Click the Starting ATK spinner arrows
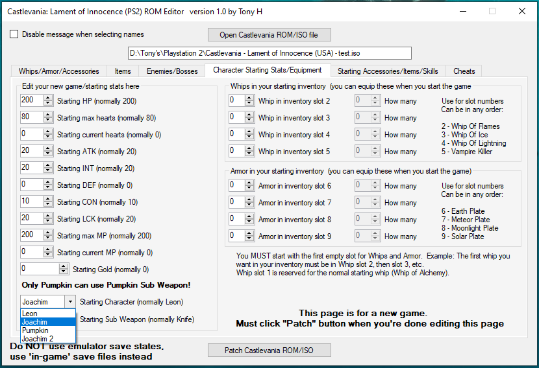The image size is (539, 368). tap(48, 151)
